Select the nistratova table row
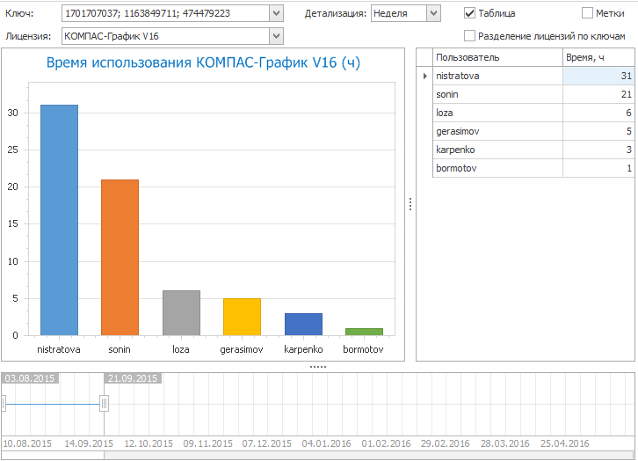Viewport: 638px width, 461px height. pos(497,77)
